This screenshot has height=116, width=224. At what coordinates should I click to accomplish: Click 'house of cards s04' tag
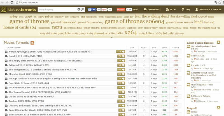pyautogui.click(x=20, y=27)
